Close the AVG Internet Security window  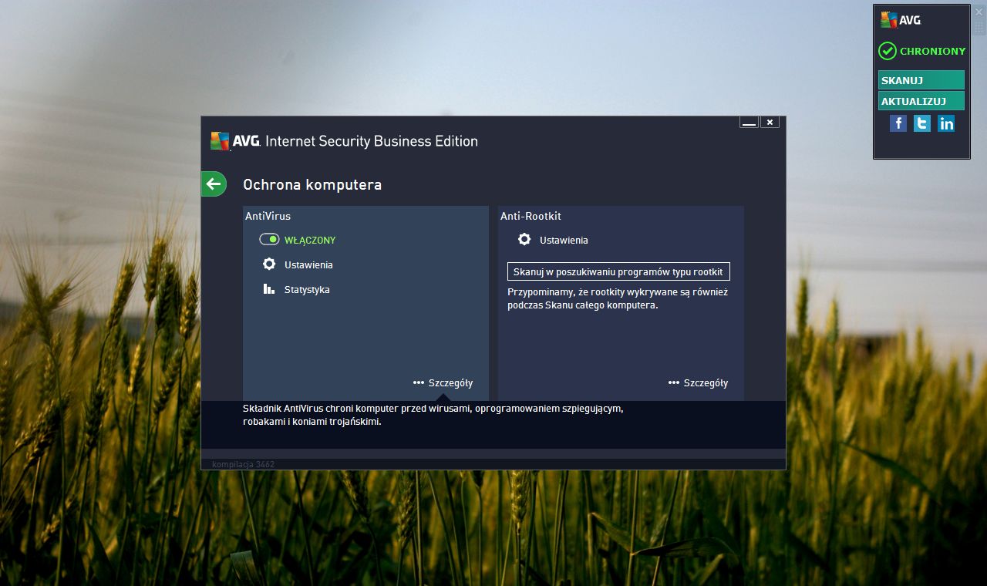pyautogui.click(x=770, y=122)
